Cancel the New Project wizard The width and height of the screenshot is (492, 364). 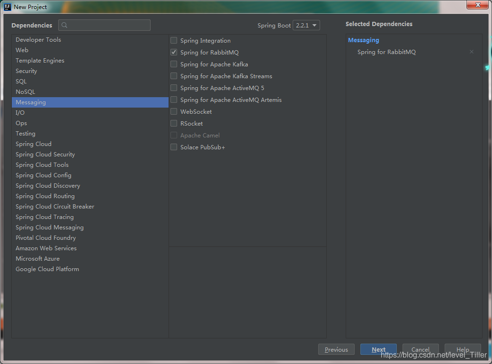[420, 349]
